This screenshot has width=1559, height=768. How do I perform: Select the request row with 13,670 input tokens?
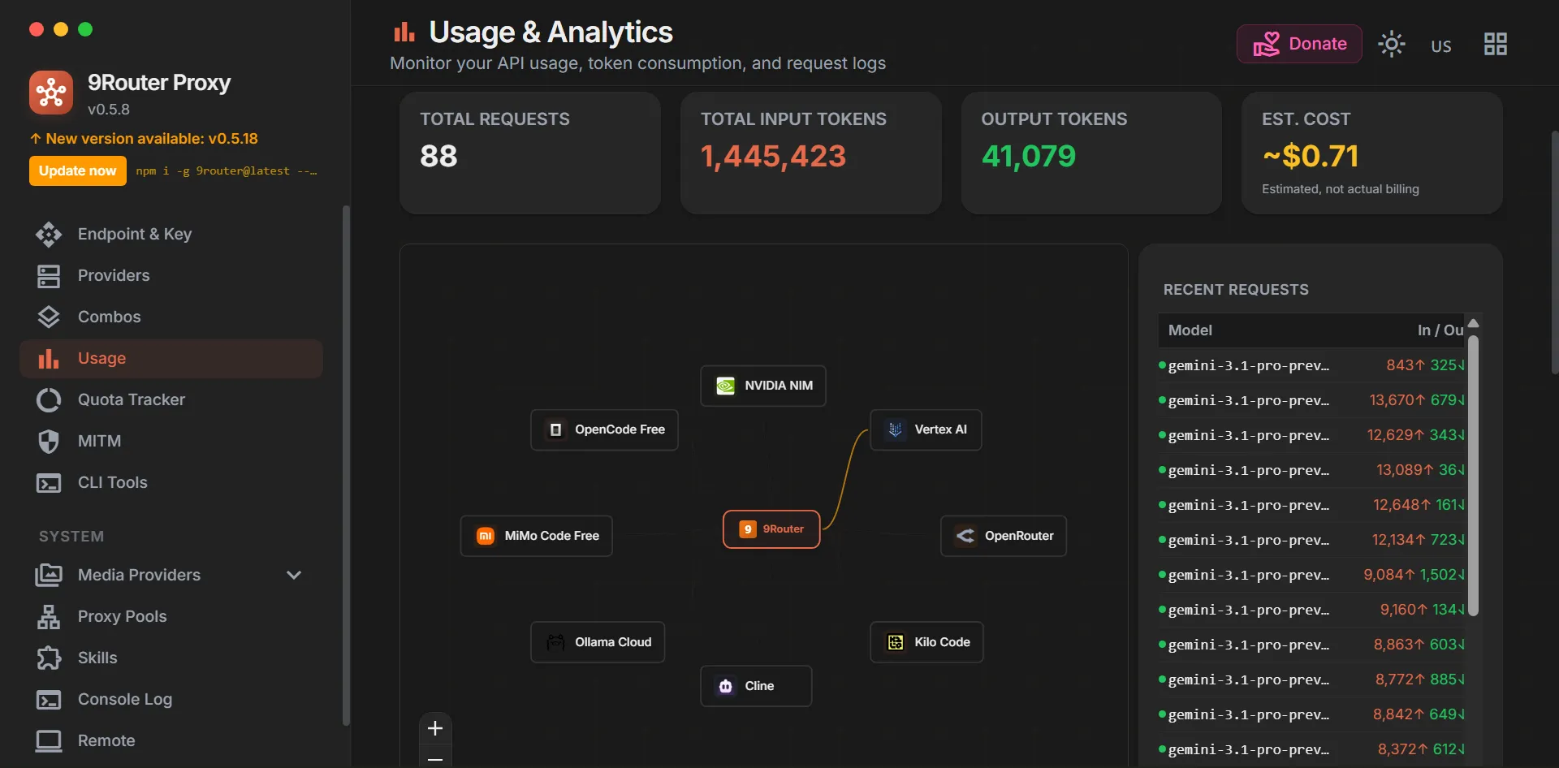(x=1312, y=400)
